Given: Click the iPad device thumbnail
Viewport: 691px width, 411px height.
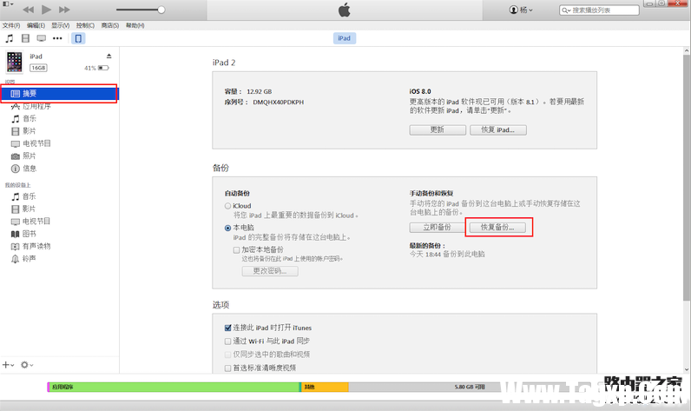Looking at the screenshot, I should (x=14, y=62).
